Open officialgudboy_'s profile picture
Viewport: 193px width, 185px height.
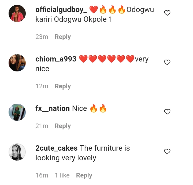point(17,13)
